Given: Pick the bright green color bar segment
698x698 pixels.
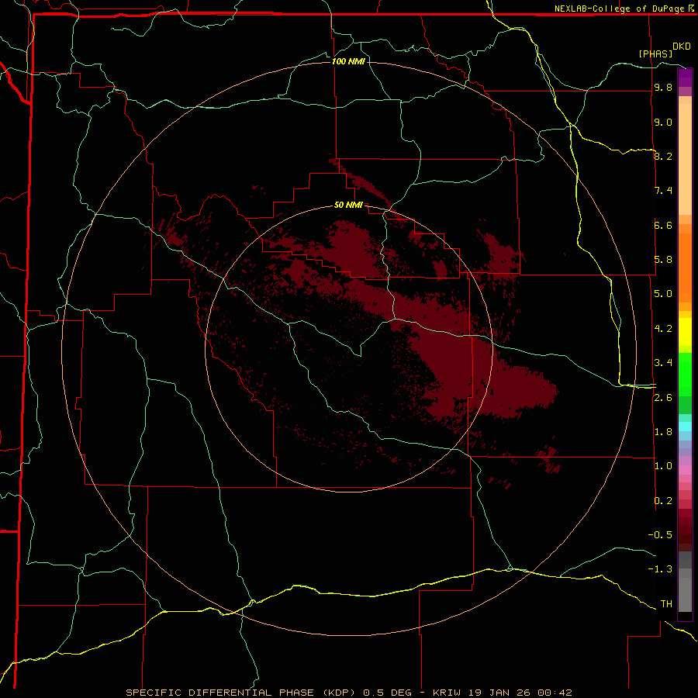Looking at the screenshot, I should (x=685, y=375).
